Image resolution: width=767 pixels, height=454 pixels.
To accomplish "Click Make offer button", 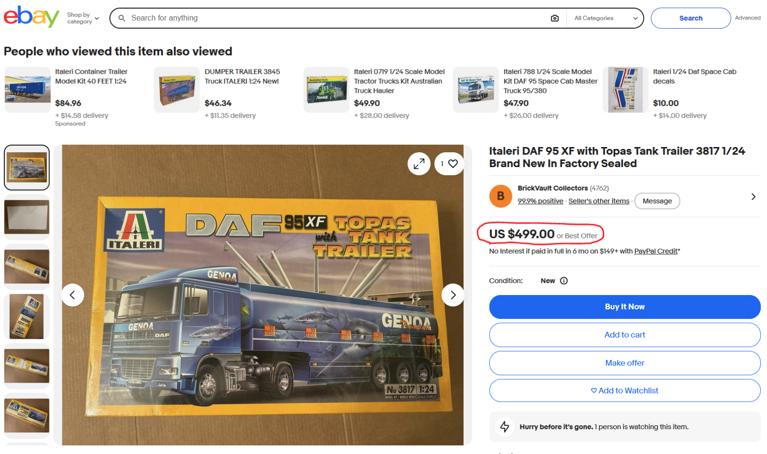I will pos(625,363).
